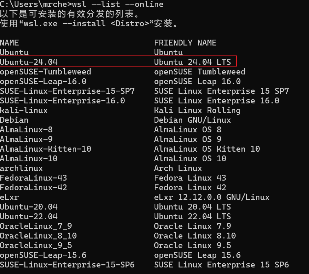Click the Debian GNU/Linux friendly name
This screenshot has width=309, height=274.
pyautogui.click(x=193, y=120)
